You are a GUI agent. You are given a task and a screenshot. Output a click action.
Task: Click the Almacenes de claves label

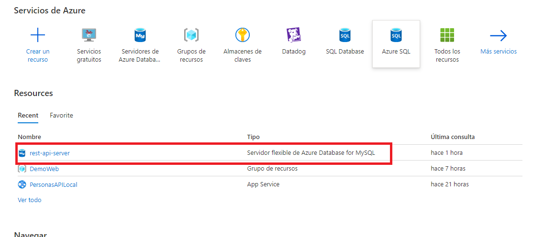click(x=243, y=55)
